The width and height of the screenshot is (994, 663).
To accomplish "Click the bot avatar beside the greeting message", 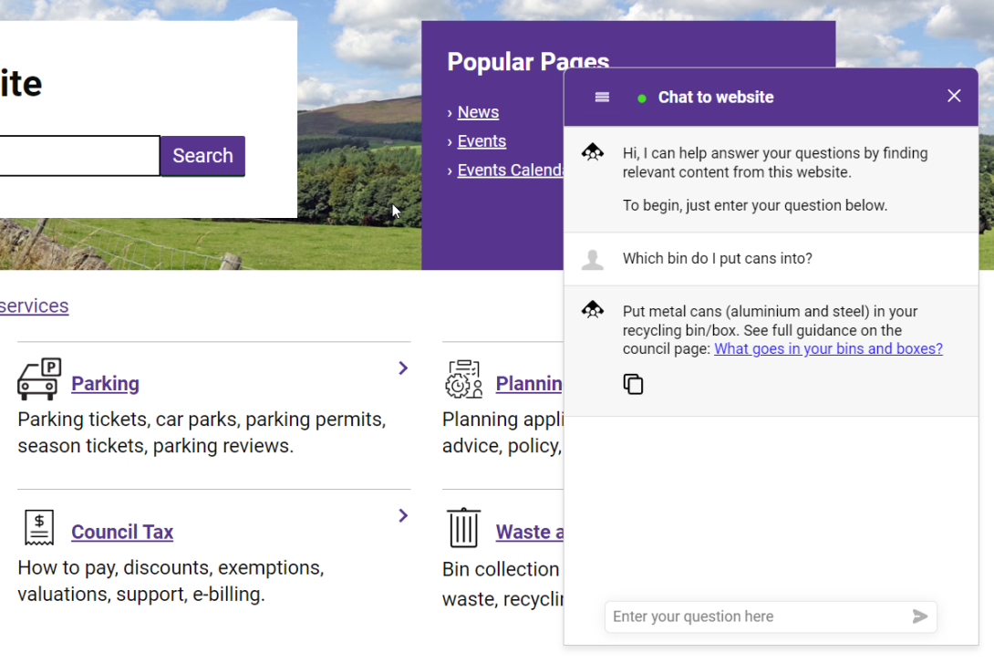I will pyautogui.click(x=593, y=152).
